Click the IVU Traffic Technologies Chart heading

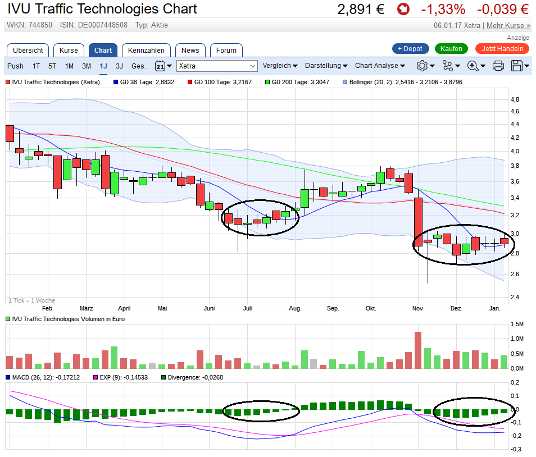[x=102, y=9]
